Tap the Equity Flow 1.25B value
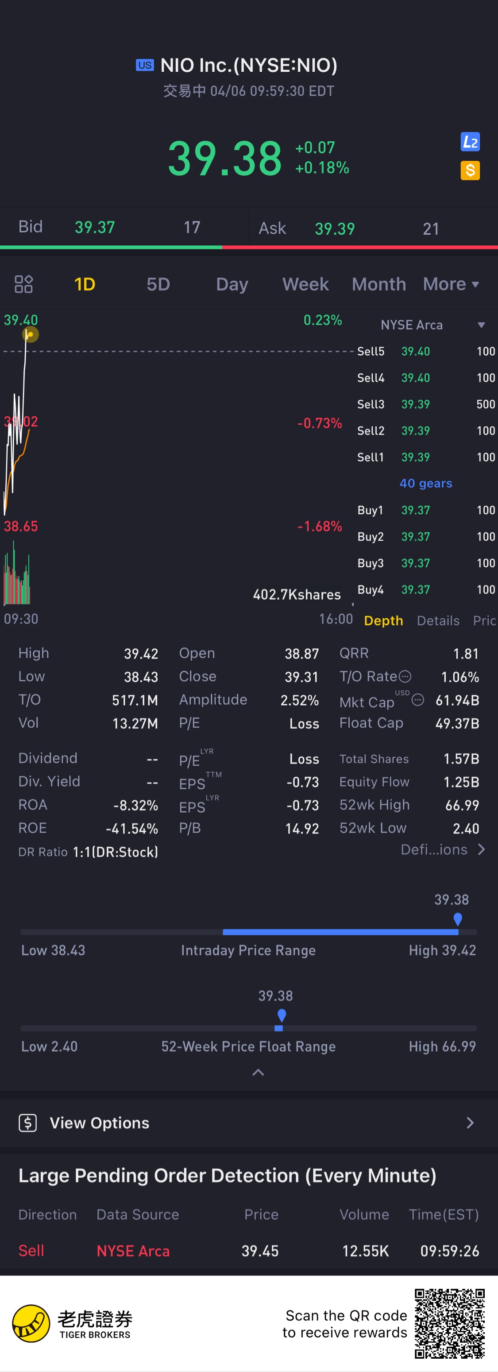The height and width of the screenshot is (1372, 498). pos(461,782)
